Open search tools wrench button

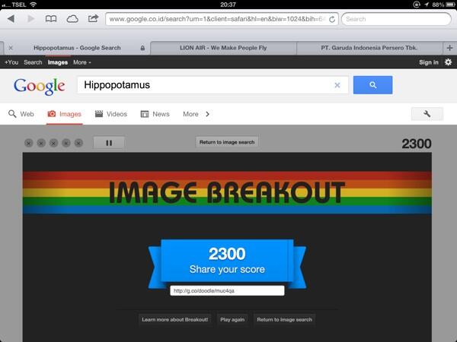[x=427, y=114]
